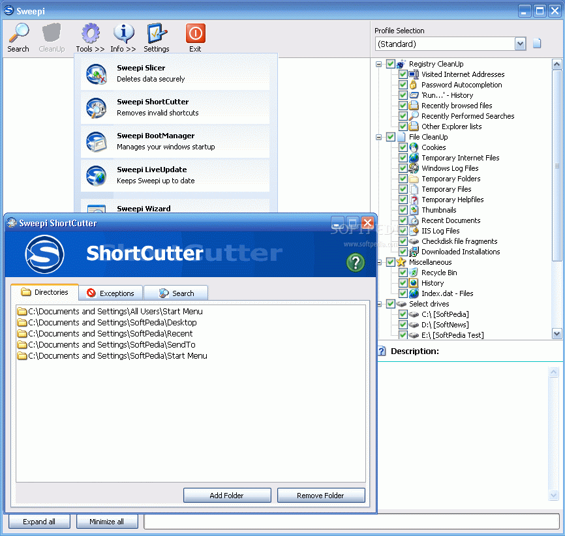Click the Minimize all button
The image size is (565, 536).
point(107,522)
